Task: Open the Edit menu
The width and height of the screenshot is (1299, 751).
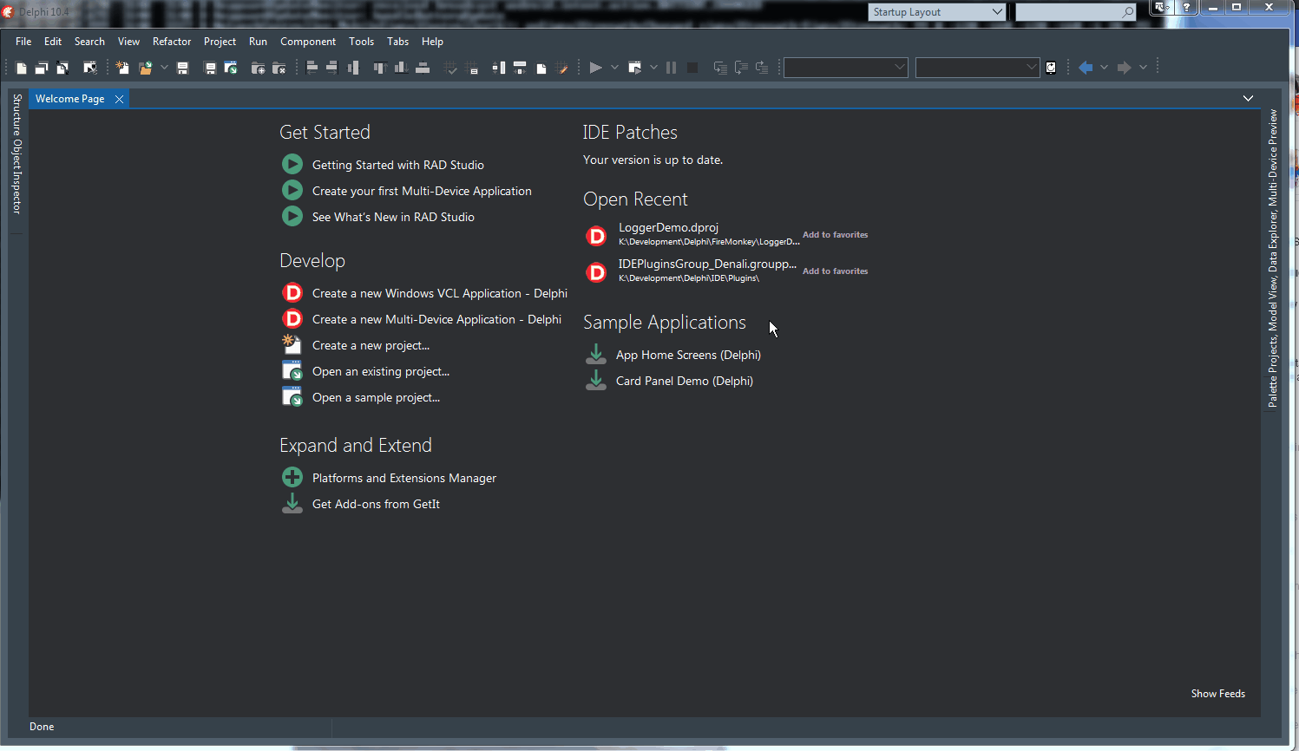Action: tap(53, 42)
